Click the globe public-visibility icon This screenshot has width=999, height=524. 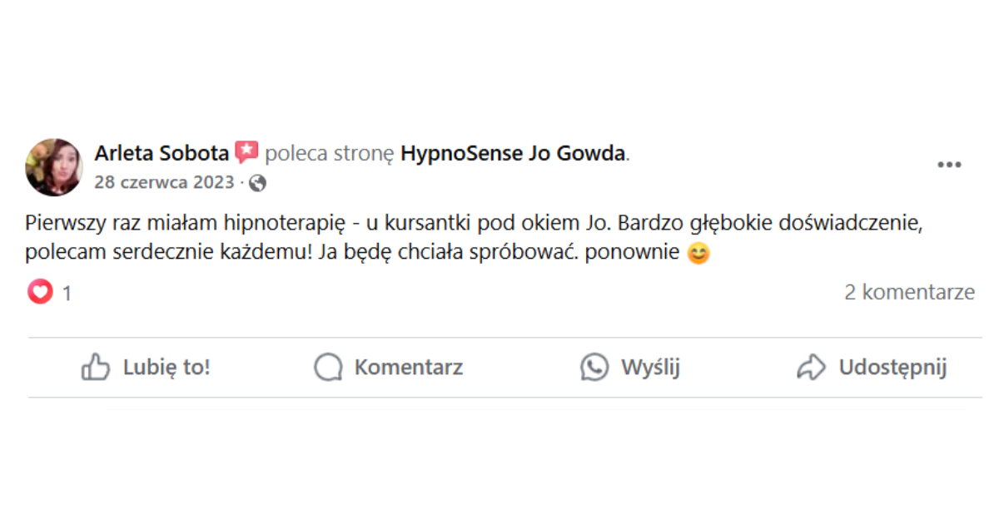click(258, 183)
